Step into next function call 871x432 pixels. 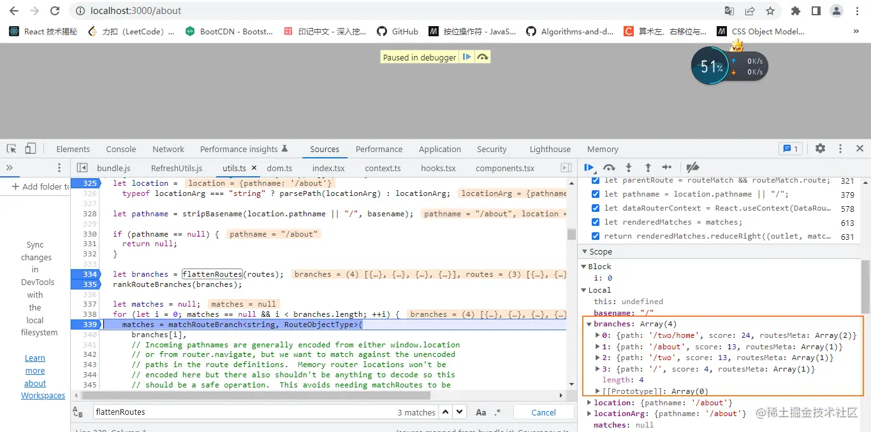pos(628,167)
